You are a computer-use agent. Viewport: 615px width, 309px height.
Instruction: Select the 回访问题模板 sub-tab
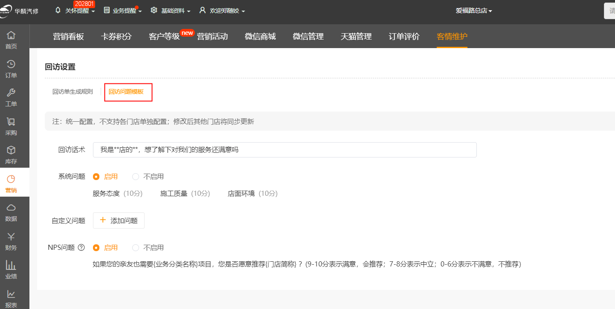(x=126, y=92)
